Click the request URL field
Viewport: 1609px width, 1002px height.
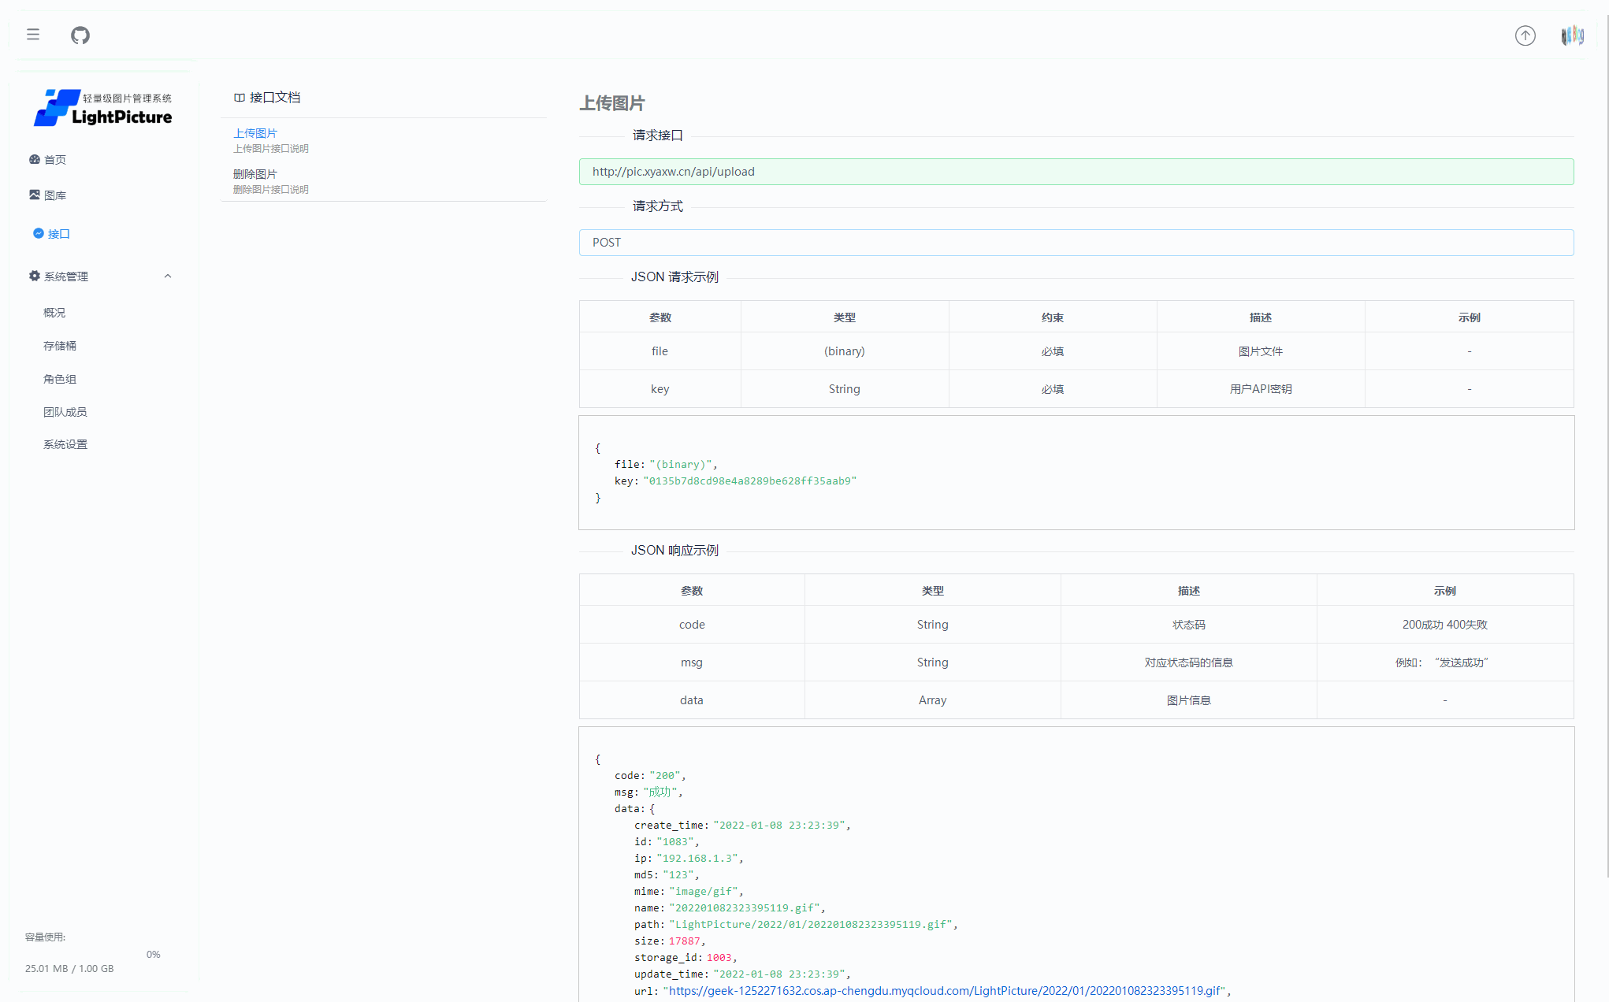click(1076, 172)
